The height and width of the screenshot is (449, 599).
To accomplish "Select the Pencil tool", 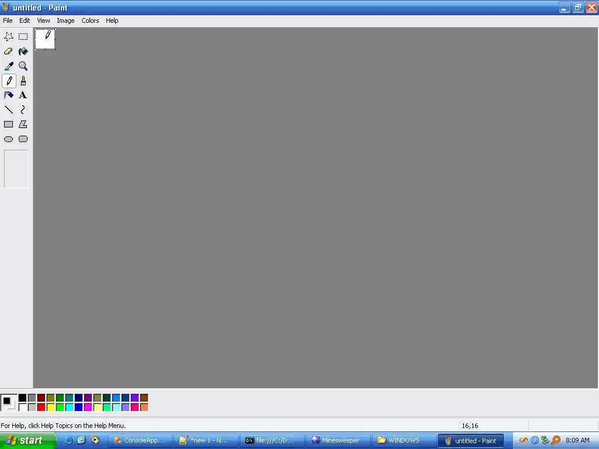I will click(x=8, y=81).
